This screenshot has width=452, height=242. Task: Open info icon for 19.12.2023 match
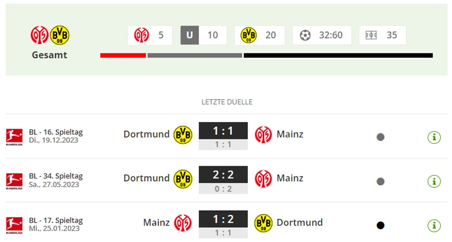point(434,137)
